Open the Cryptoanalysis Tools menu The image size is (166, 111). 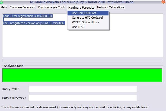click(52, 7)
